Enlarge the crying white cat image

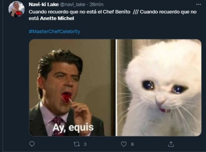coord(159,88)
